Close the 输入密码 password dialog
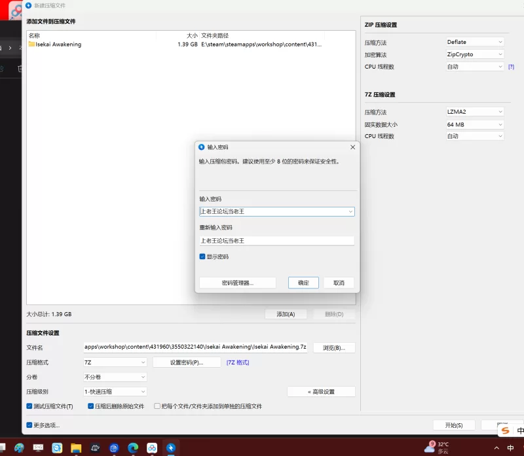The height and width of the screenshot is (456, 524). (x=352, y=147)
